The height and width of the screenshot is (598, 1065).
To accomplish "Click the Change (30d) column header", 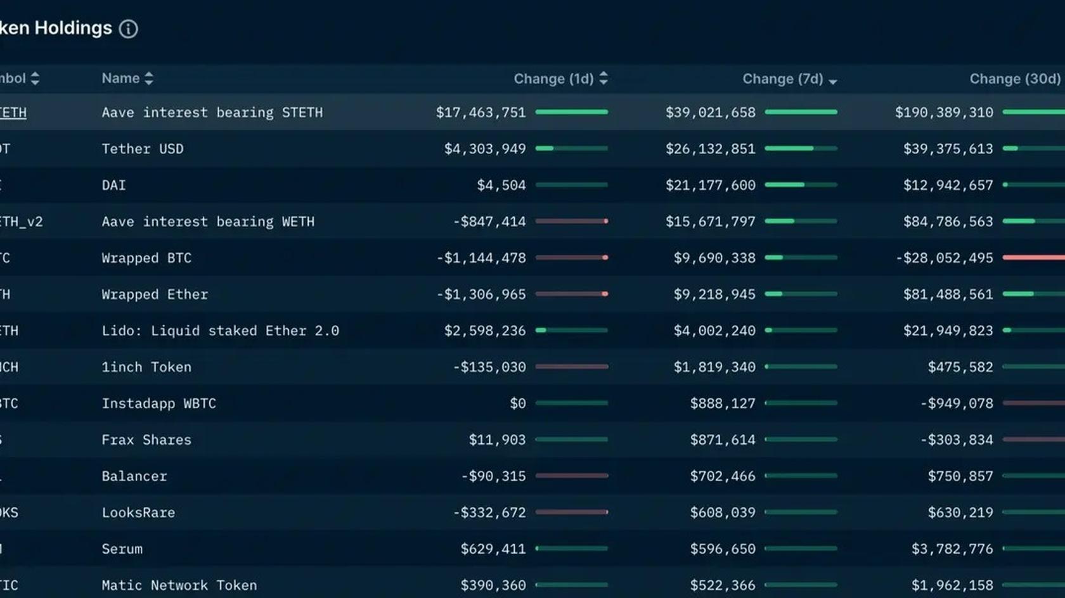I will [1015, 79].
